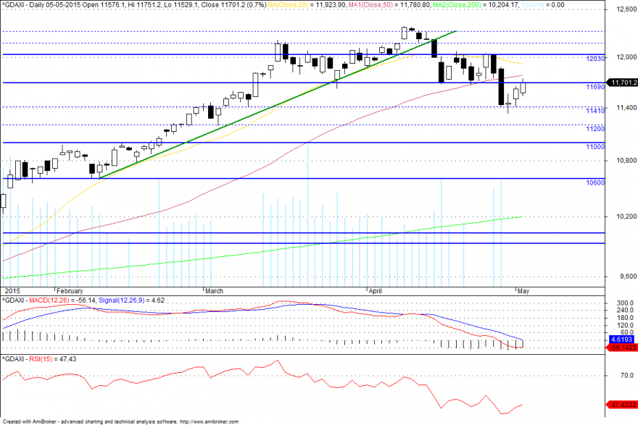Click the RSI(15) indicator label
The width and height of the screenshot is (638, 425).
[41, 359]
